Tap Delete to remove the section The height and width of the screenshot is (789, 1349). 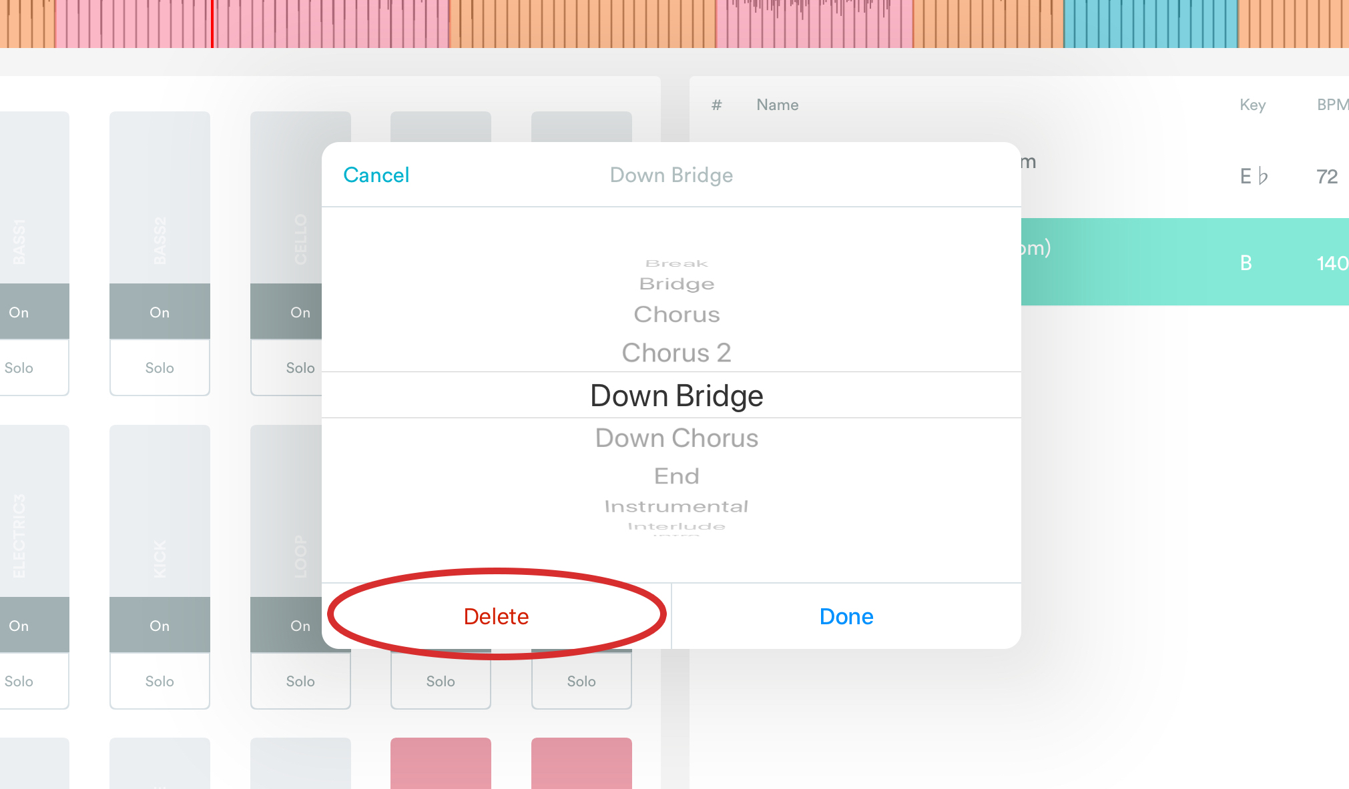[x=495, y=616]
